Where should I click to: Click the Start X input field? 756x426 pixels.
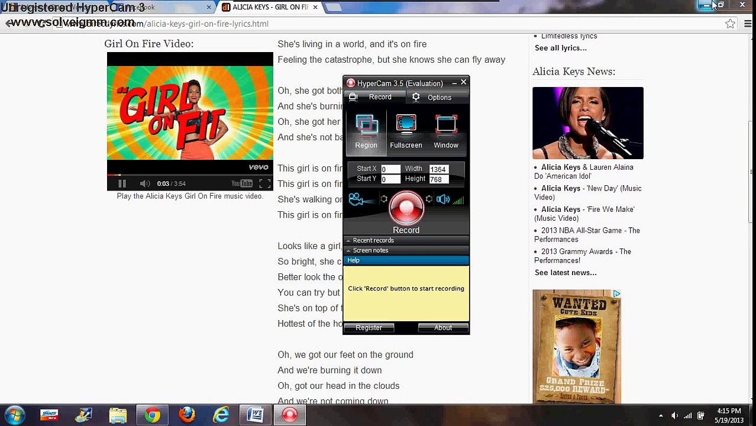[390, 169]
